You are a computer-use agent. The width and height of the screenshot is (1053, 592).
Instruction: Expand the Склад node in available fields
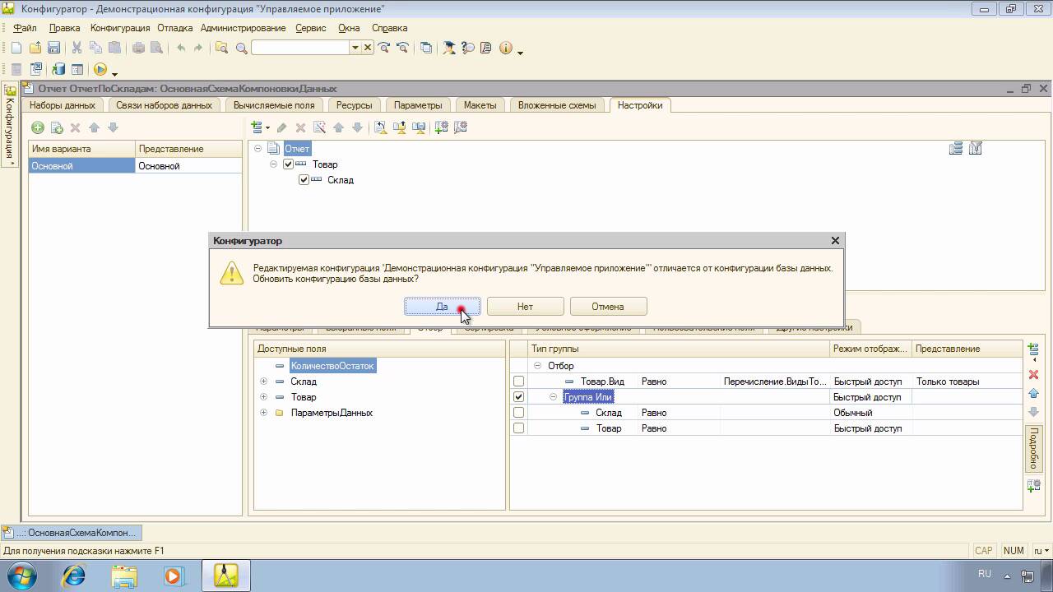263,382
